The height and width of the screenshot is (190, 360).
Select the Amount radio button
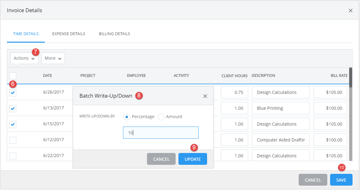(x=161, y=117)
